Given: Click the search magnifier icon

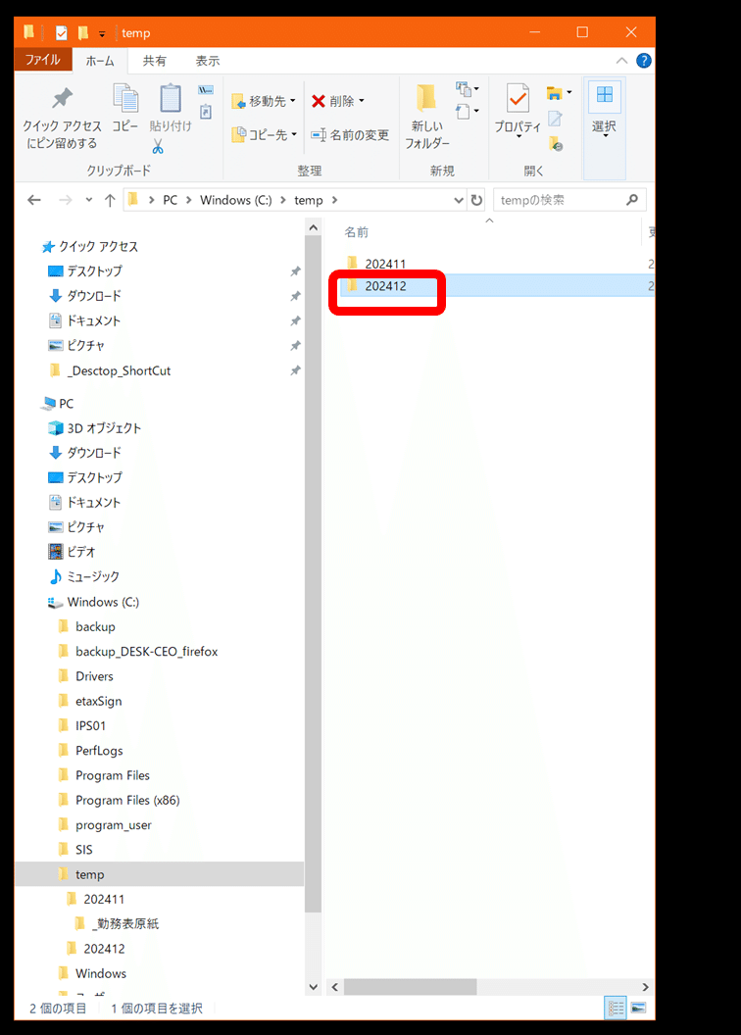Looking at the screenshot, I should click(x=632, y=199).
